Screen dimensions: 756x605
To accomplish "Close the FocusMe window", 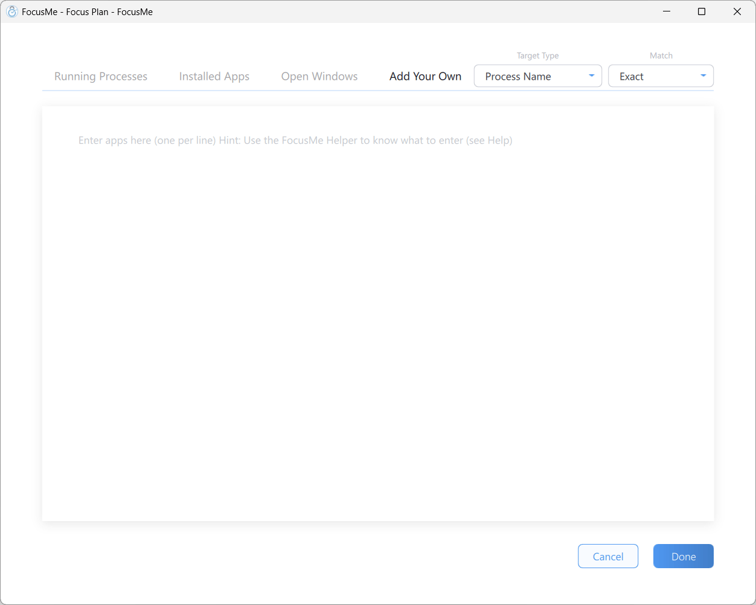I will [737, 11].
